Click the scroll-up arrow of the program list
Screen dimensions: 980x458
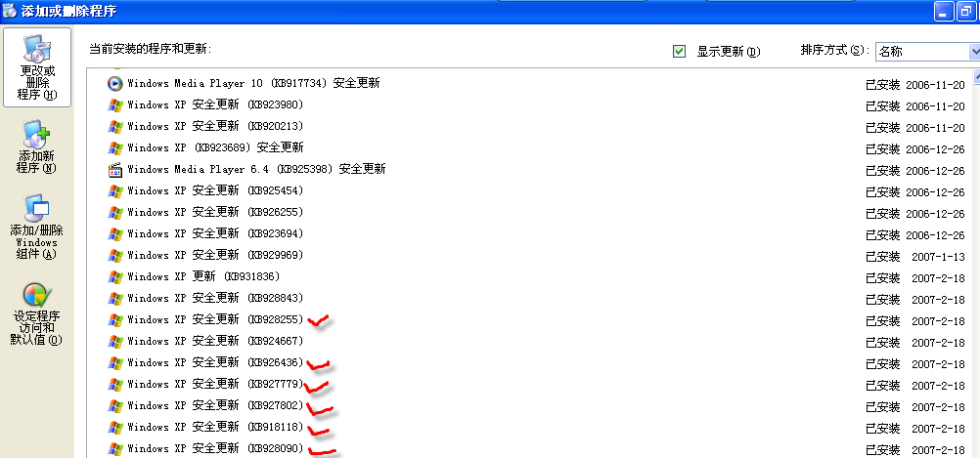pyautogui.click(x=977, y=75)
